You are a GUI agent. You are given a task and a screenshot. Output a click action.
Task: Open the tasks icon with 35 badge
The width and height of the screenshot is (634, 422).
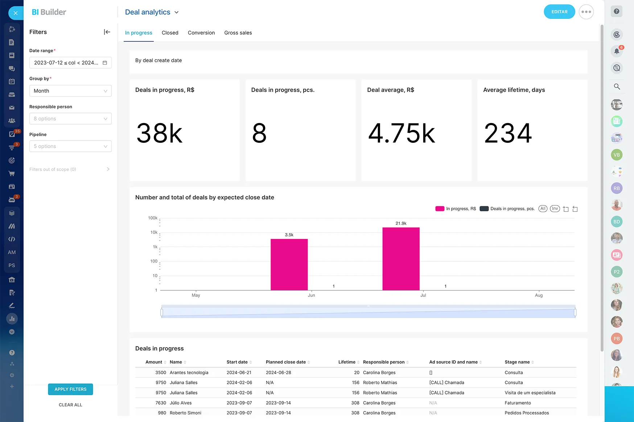(12, 134)
